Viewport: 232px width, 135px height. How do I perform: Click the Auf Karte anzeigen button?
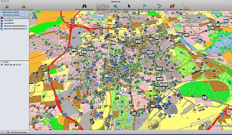click(17, 132)
